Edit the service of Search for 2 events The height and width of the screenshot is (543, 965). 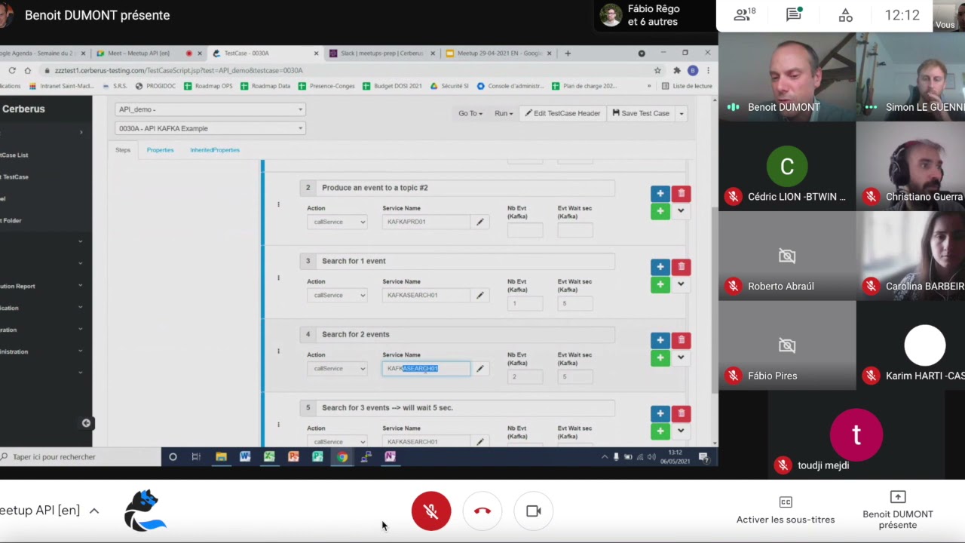point(479,368)
